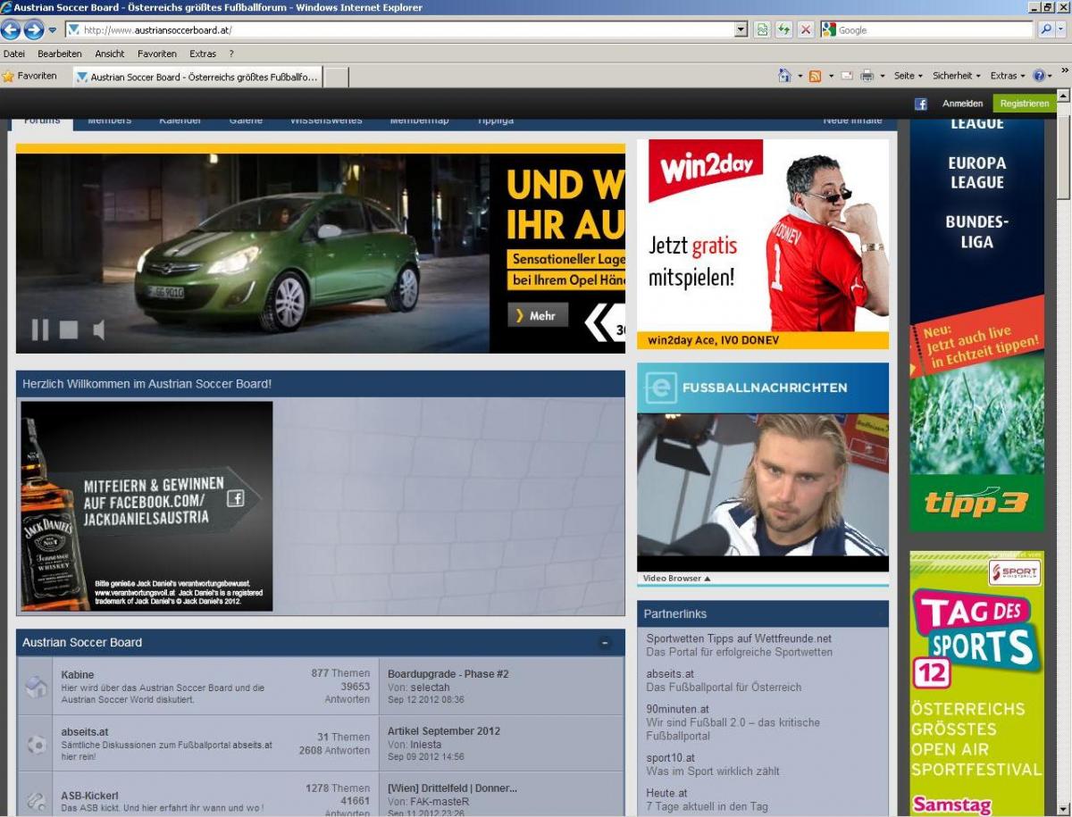The height and width of the screenshot is (817, 1072).
Task: Open the Favoriten star button
Action: 29,76
